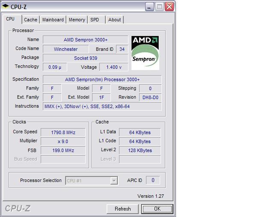Click the Version 1.27 text

pyautogui.click(x=151, y=196)
